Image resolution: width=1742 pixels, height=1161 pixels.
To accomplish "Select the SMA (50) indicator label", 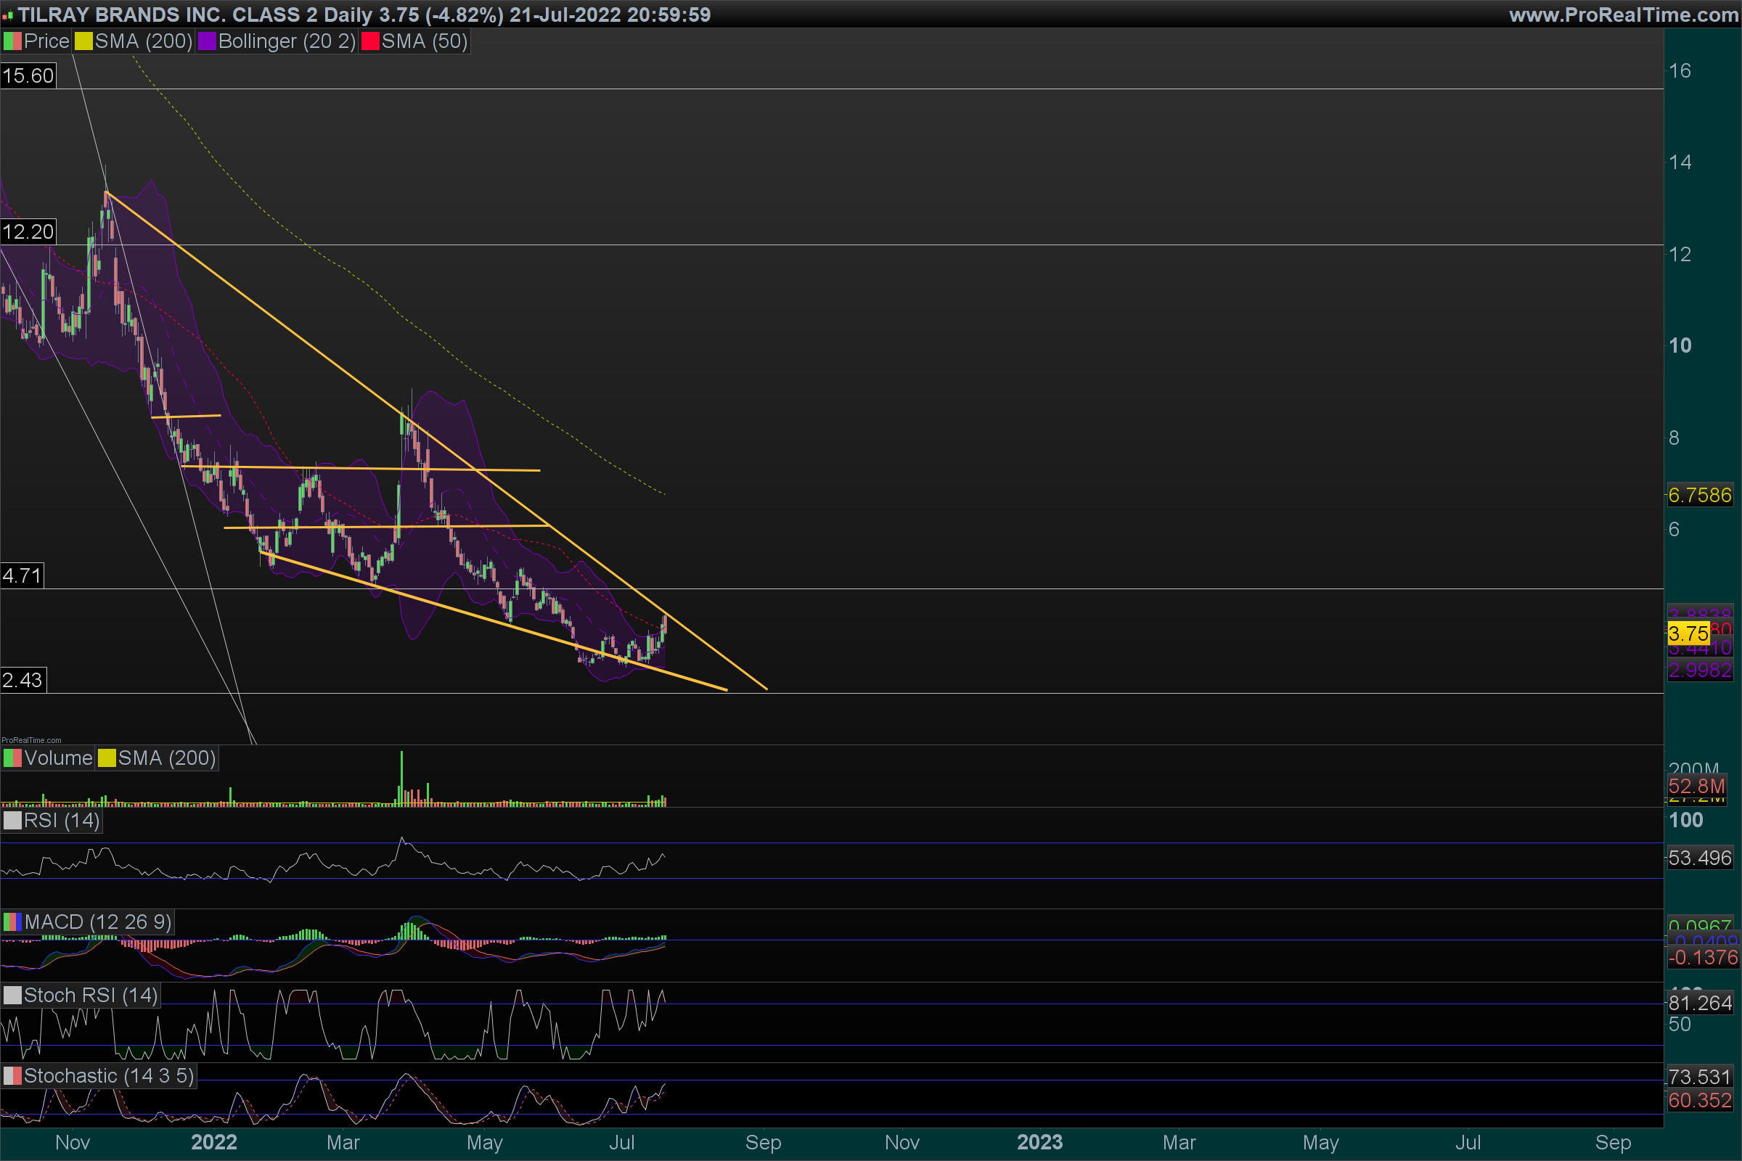I will pyautogui.click(x=425, y=41).
